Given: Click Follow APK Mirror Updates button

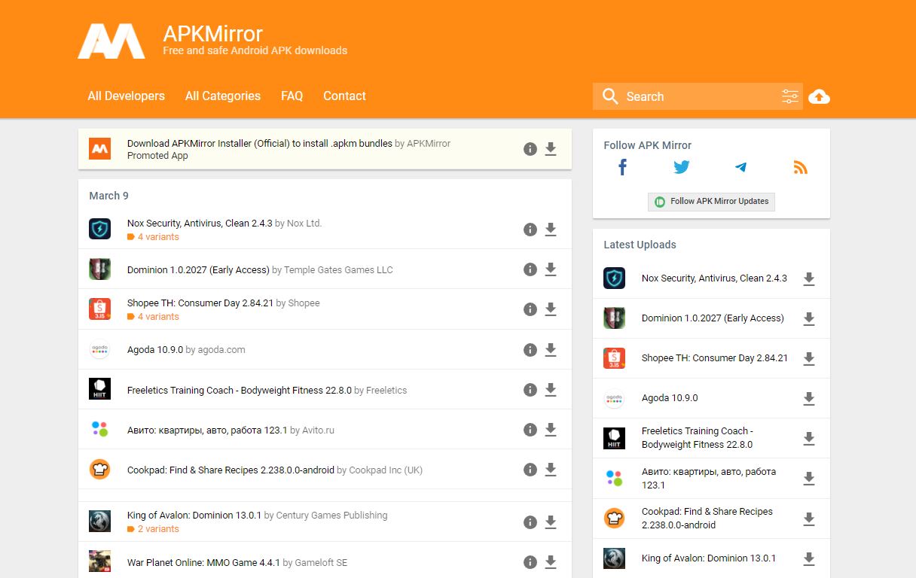Looking at the screenshot, I should coord(711,202).
